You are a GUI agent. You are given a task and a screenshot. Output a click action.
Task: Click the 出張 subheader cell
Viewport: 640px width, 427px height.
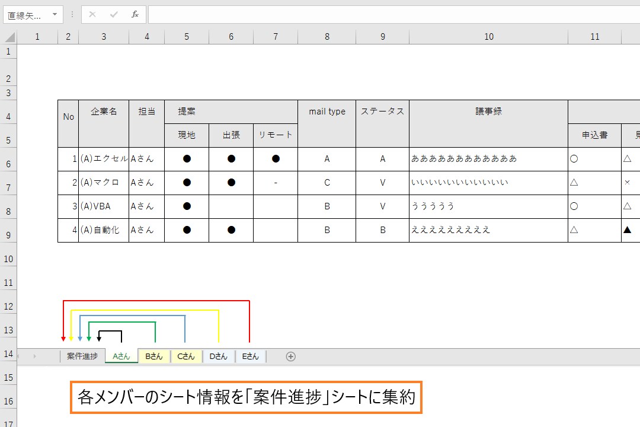coord(231,135)
